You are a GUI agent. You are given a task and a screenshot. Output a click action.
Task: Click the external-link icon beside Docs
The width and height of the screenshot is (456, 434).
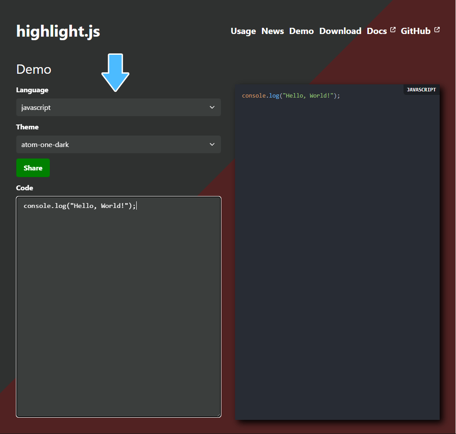(393, 30)
